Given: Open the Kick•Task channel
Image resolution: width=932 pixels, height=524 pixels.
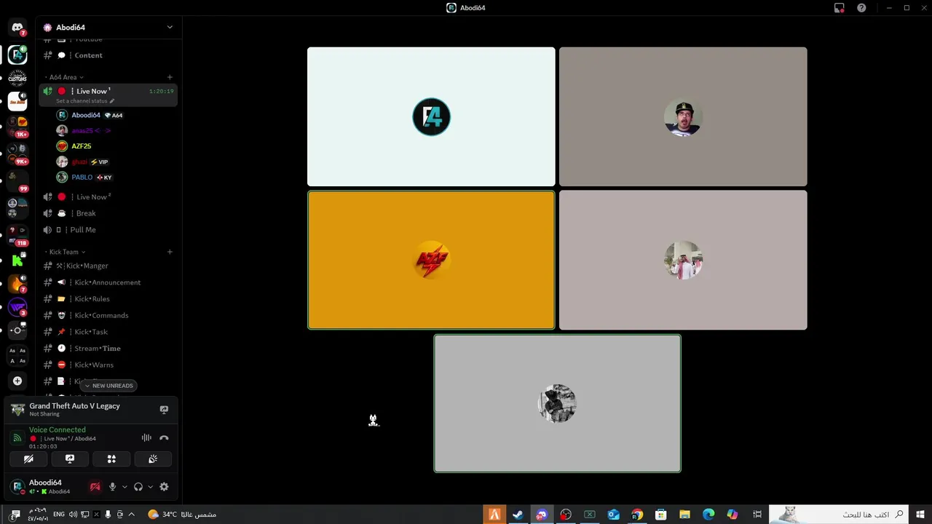Looking at the screenshot, I should coord(108,332).
